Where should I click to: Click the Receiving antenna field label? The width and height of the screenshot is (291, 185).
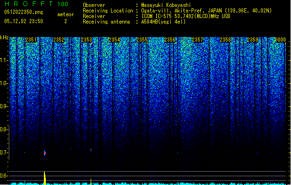106,22
